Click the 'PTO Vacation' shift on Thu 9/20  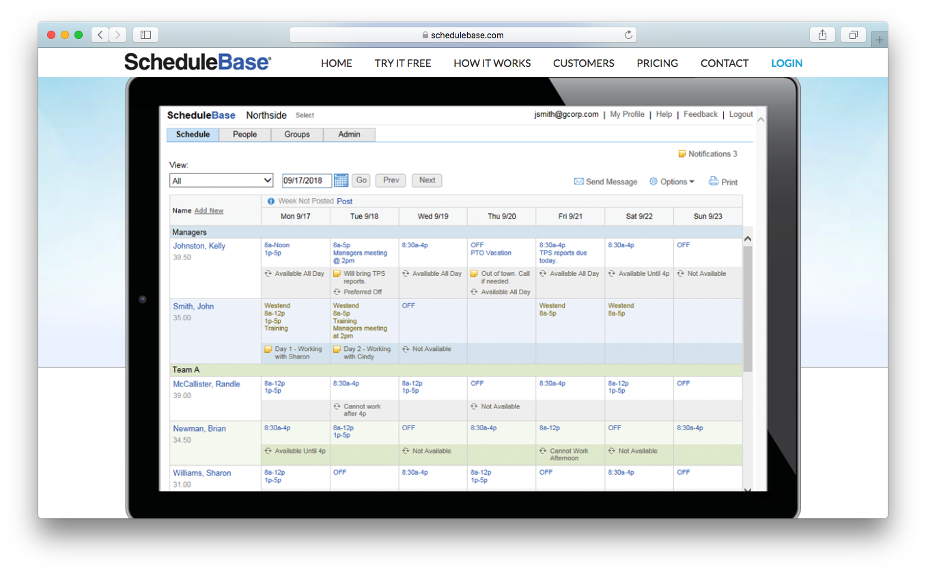pos(491,253)
